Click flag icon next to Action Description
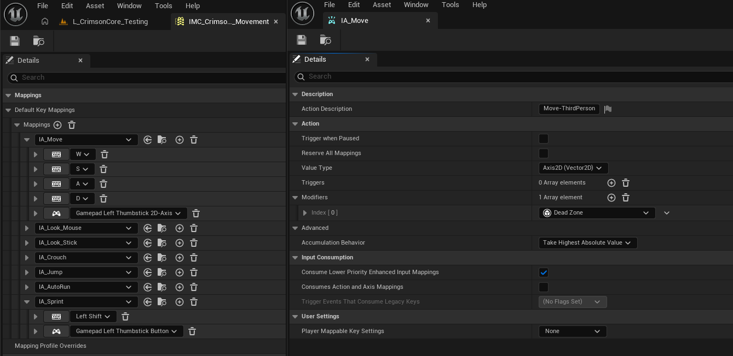The image size is (733, 356). 608,109
